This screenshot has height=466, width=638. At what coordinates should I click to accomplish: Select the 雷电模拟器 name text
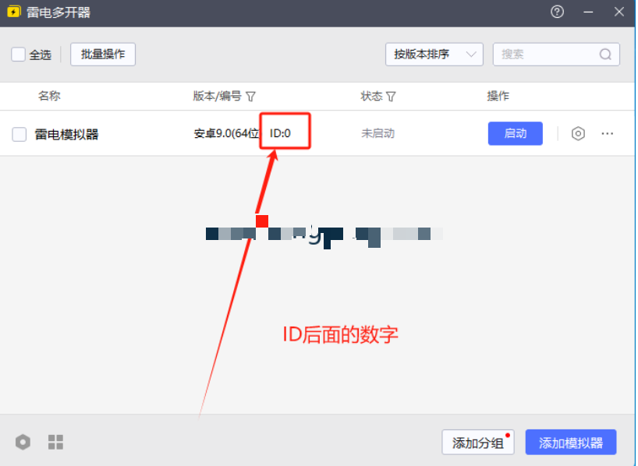[67, 134]
